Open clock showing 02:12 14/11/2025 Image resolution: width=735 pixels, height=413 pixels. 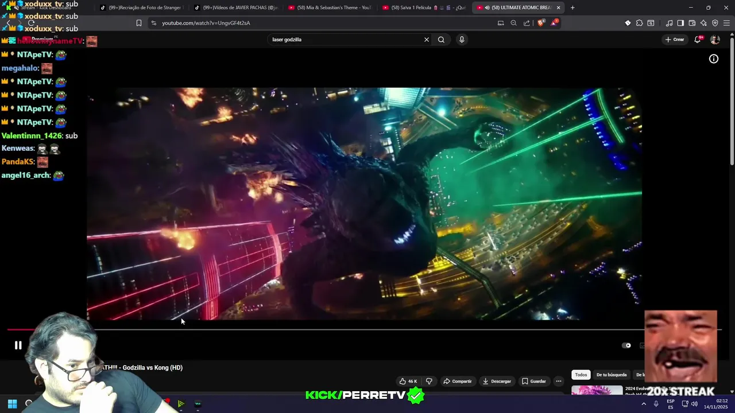(716, 404)
